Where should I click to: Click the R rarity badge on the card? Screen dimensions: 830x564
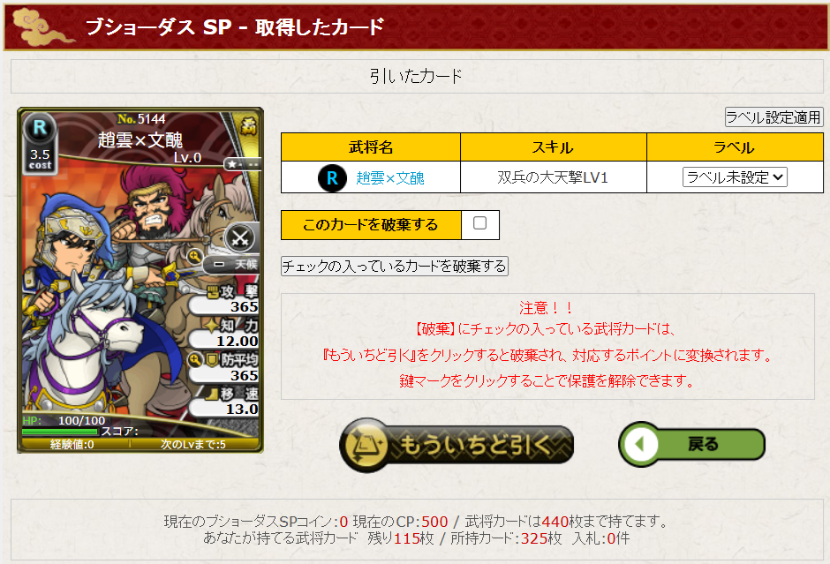[40, 128]
